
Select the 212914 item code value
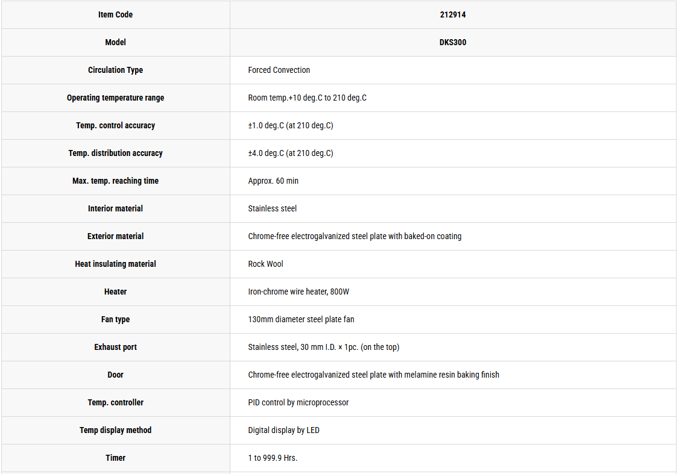click(452, 14)
